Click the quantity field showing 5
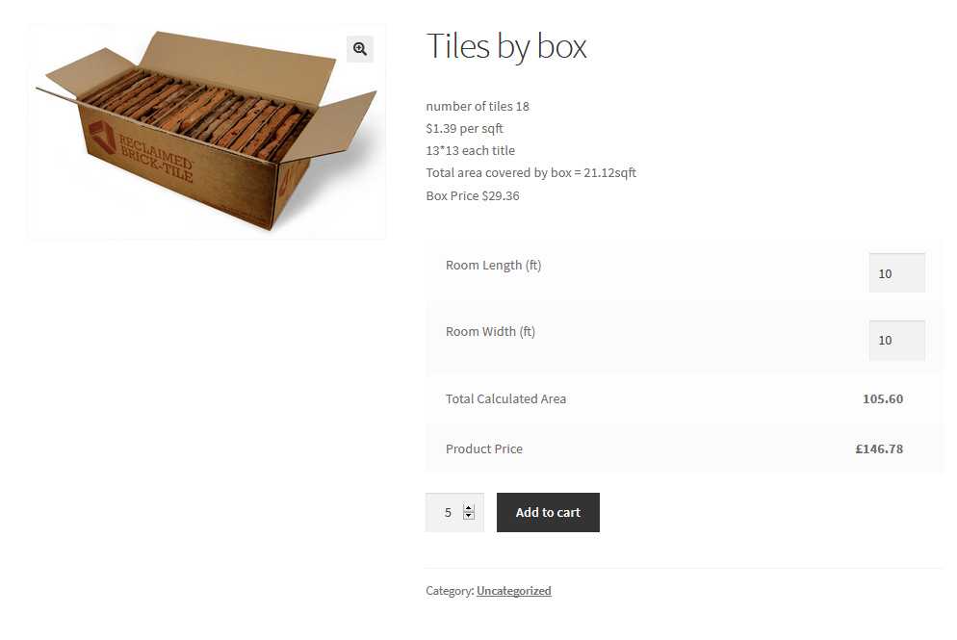The height and width of the screenshot is (640, 957). 454,513
